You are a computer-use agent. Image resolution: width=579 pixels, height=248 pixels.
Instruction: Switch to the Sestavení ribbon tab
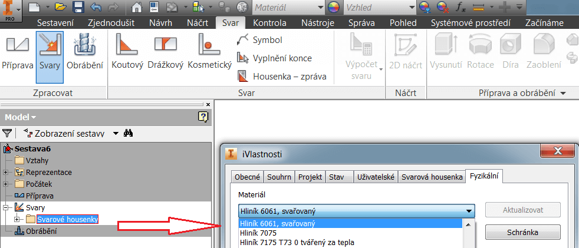pyautogui.click(x=55, y=23)
